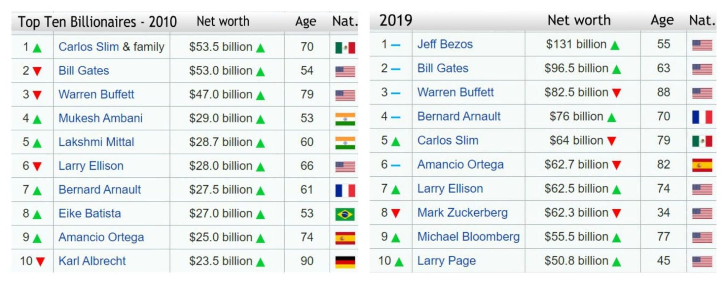Click the green up arrow after $131 billion
The width and height of the screenshot is (728, 284).
click(x=615, y=45)
